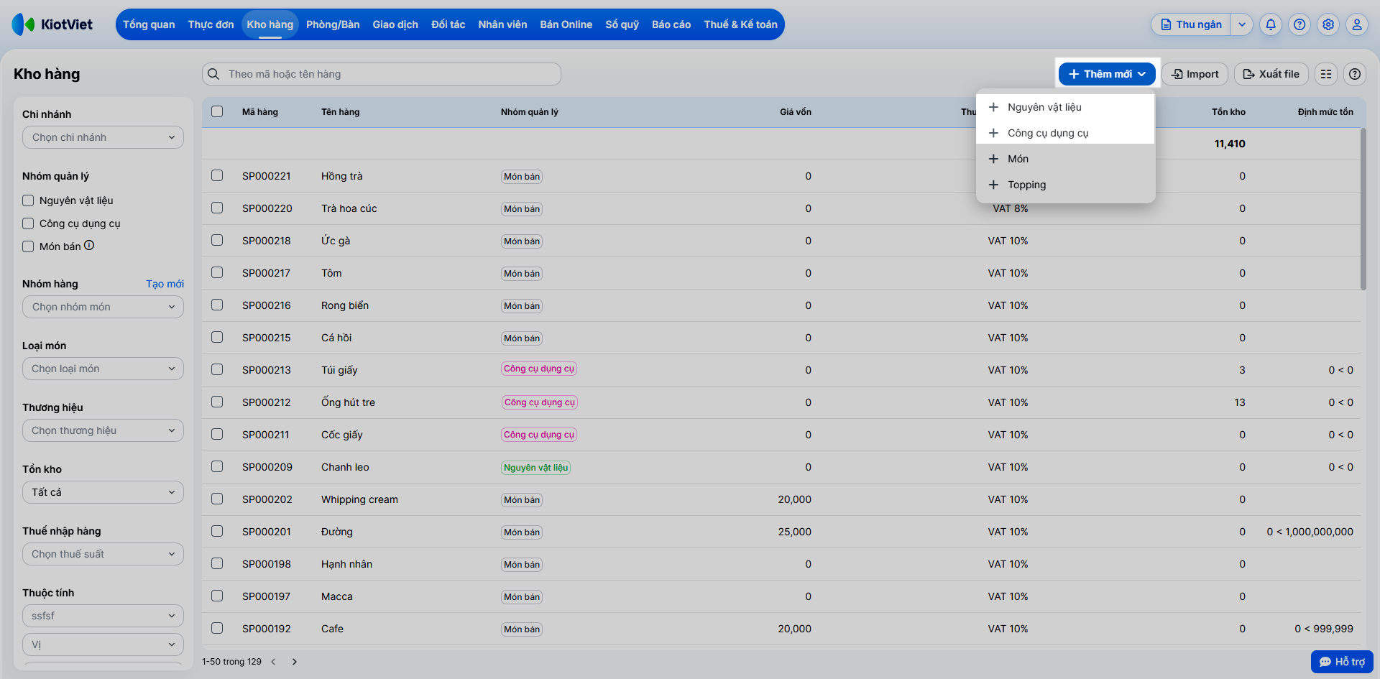Viewport: 1380px width, 679px height.
Task: Open the Đối tác menu
Action: (x=448, y=24)
